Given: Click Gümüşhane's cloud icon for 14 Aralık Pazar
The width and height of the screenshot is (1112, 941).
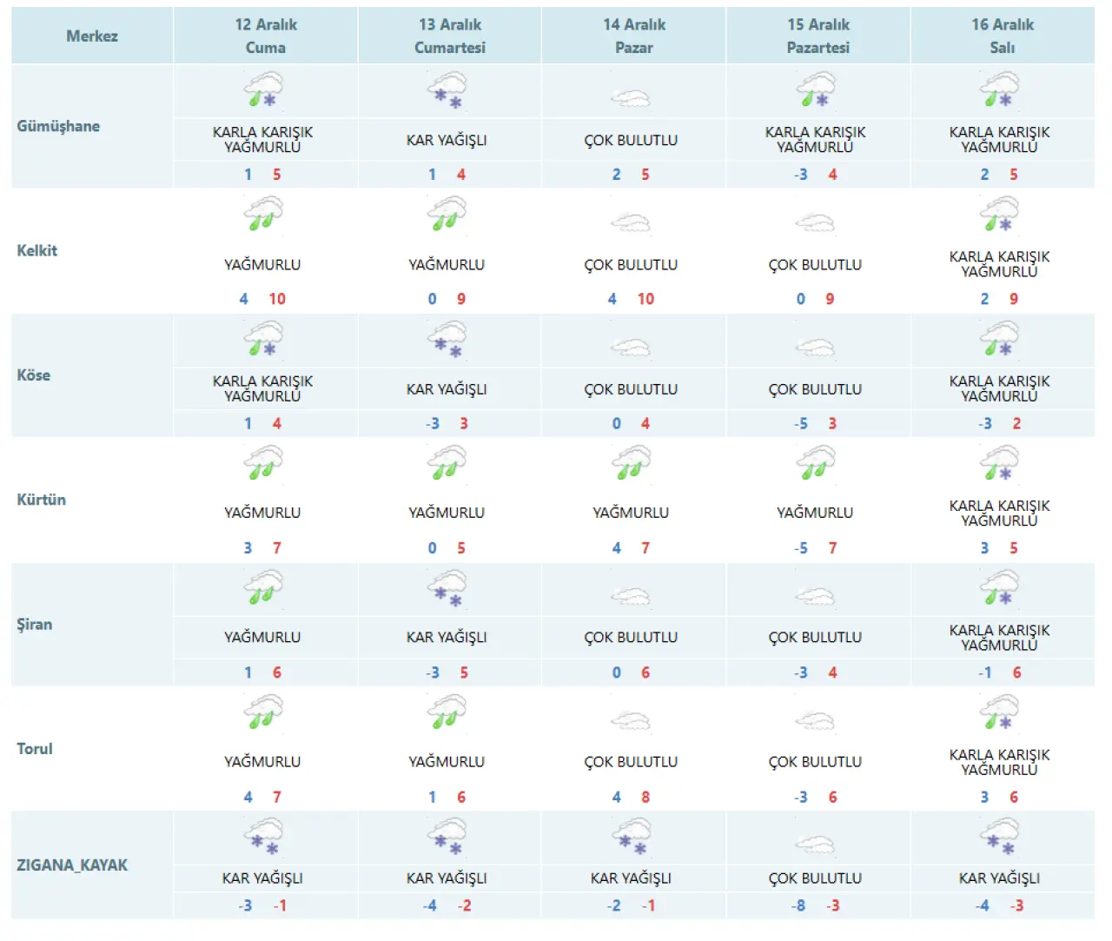Looking at the screenshot, I should tap(632, 98).
